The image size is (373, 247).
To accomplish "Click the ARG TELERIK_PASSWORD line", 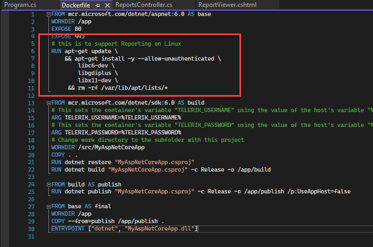I will [x=116, y=132].
